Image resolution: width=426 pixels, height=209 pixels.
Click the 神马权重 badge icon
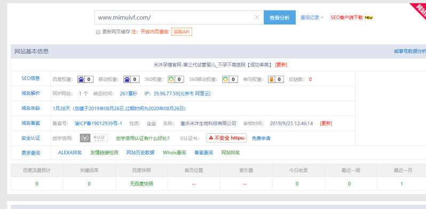[x=276, y=79]
